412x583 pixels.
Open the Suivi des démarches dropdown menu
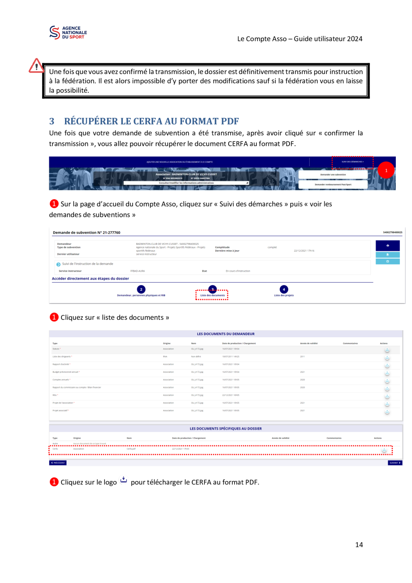click(353, 161)
